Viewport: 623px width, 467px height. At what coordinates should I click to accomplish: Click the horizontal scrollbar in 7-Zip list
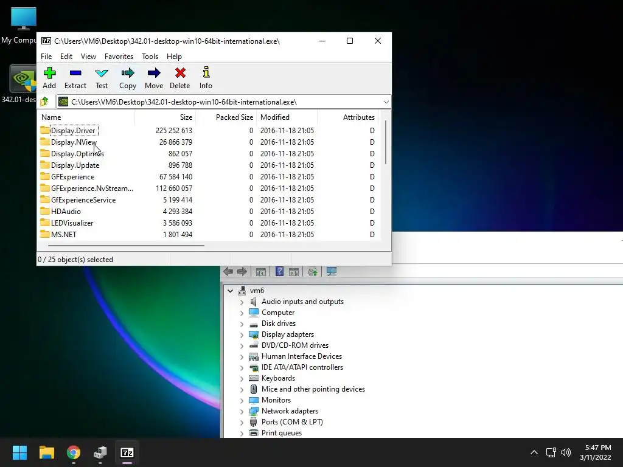[126, 246]
